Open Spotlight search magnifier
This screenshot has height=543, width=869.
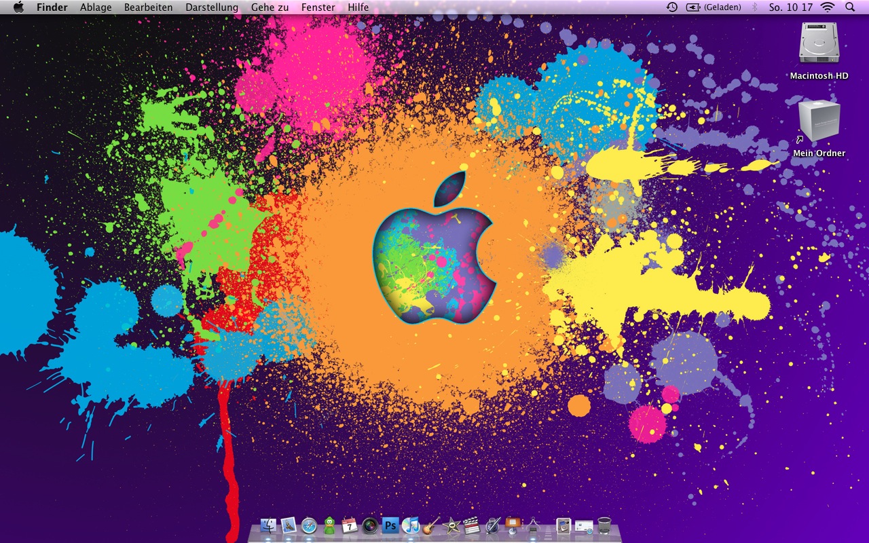tap(850, 7)
